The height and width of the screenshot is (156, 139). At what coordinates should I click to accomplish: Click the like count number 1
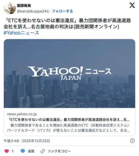[13, 151]
